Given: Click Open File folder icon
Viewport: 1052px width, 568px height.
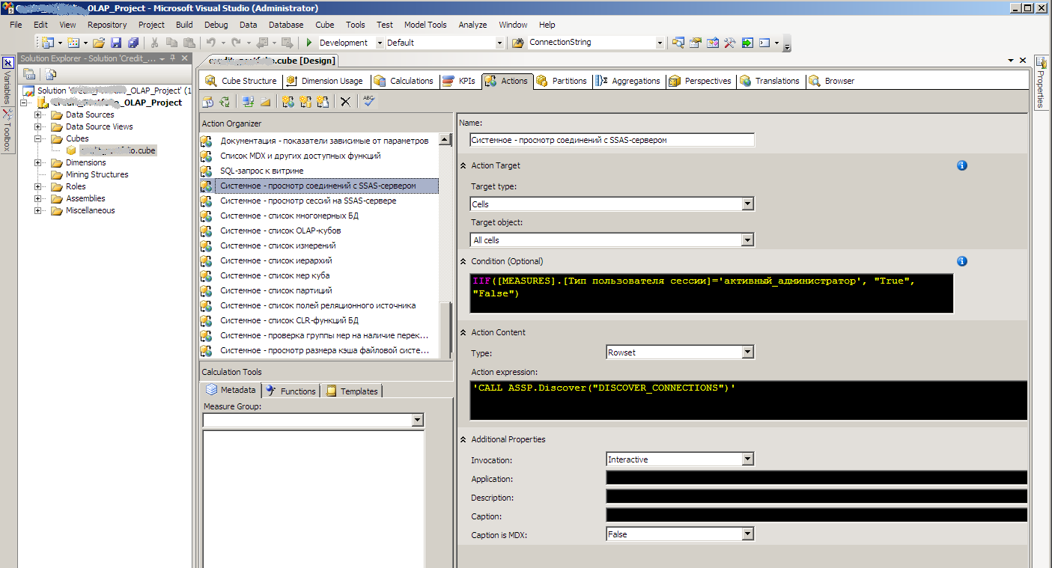Looking at the screenshot, I should pos(100,43).
